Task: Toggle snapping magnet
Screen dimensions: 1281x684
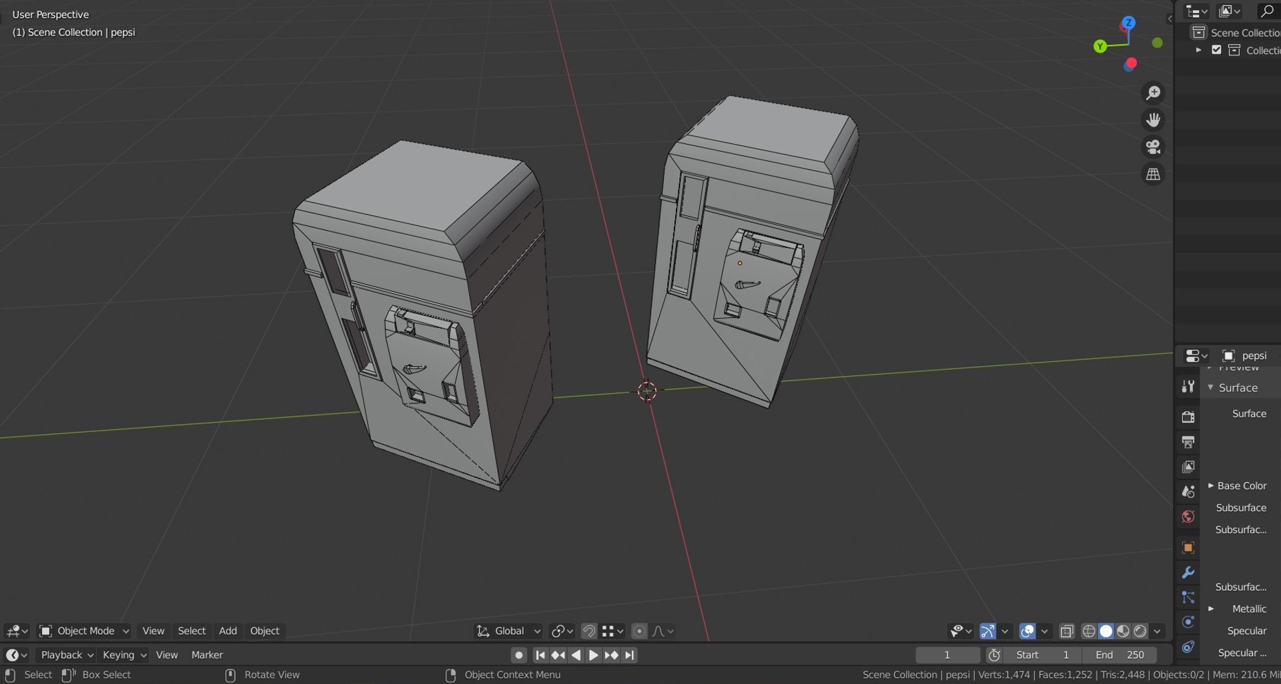Action: (x=588, y=631)
